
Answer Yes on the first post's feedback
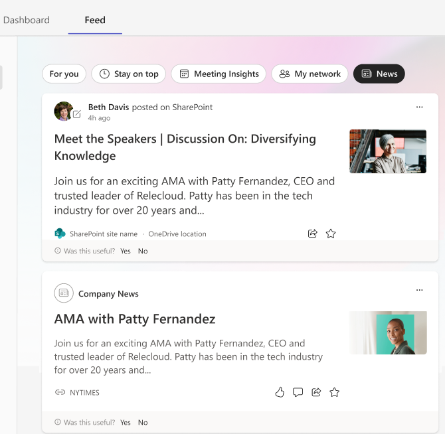click(x=126, y=251)
